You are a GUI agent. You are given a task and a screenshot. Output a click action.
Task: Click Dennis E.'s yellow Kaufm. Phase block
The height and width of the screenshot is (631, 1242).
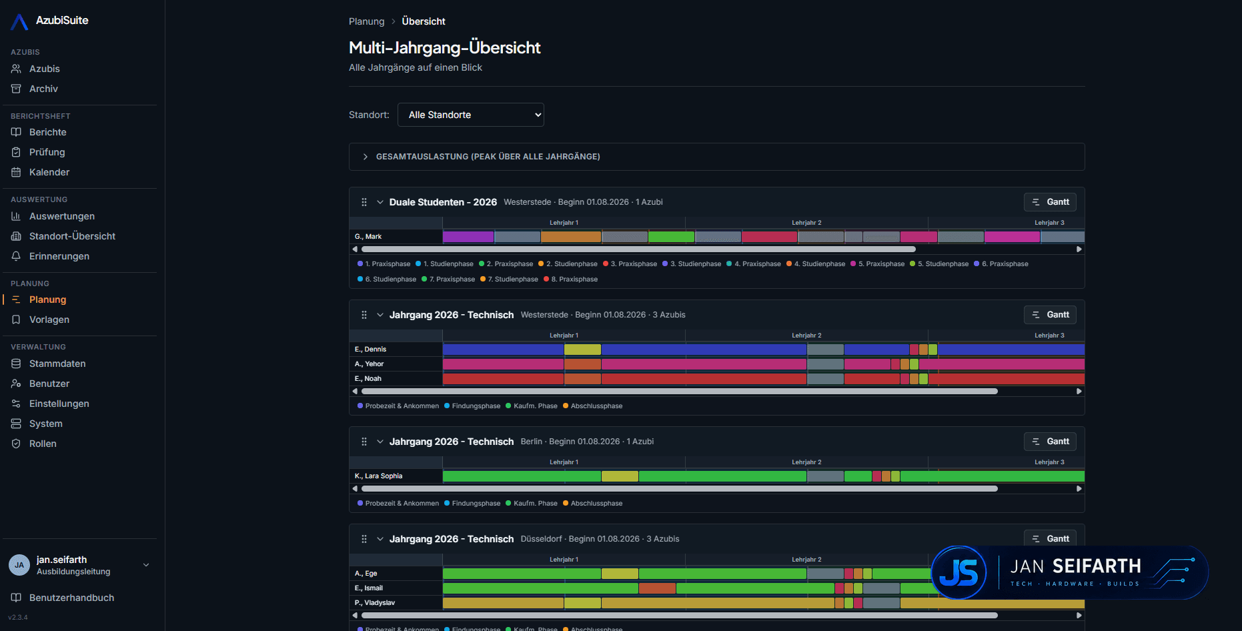(x=582, y=350)
